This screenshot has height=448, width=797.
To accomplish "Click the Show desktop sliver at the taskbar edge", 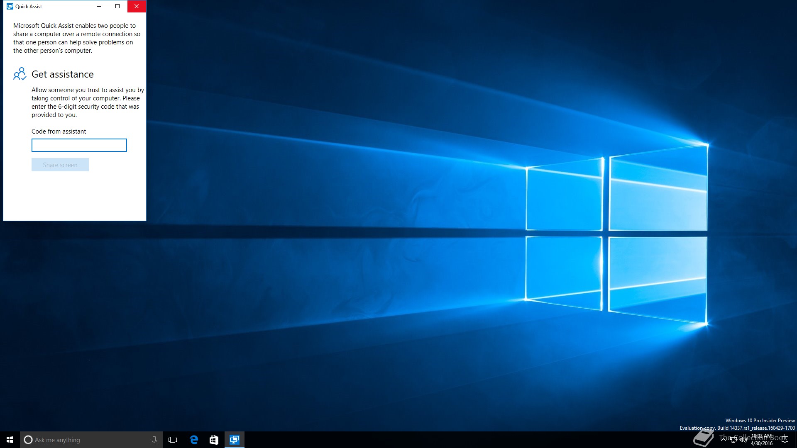I will pos(795,440).
